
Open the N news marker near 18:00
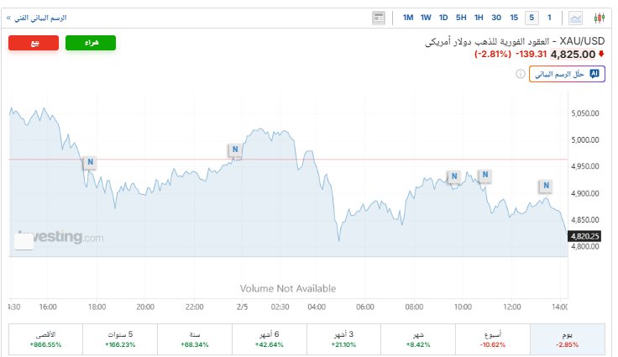89,162
